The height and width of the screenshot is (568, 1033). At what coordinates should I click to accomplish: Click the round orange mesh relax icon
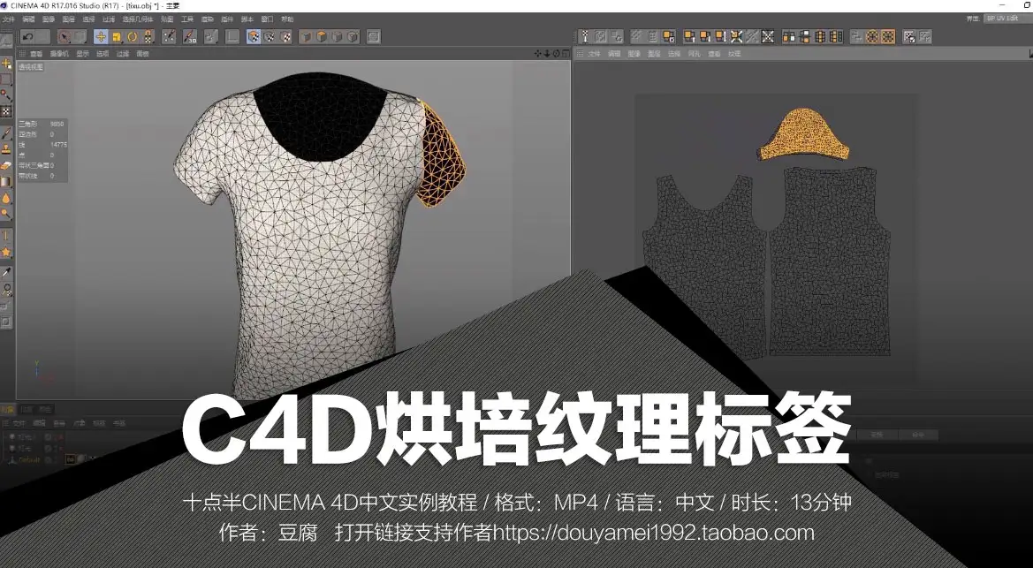[872, 37]
